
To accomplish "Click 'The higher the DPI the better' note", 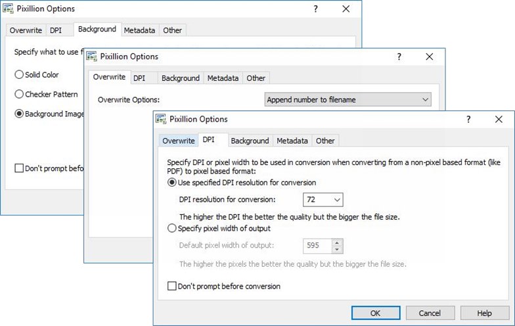I will [289, 217].
